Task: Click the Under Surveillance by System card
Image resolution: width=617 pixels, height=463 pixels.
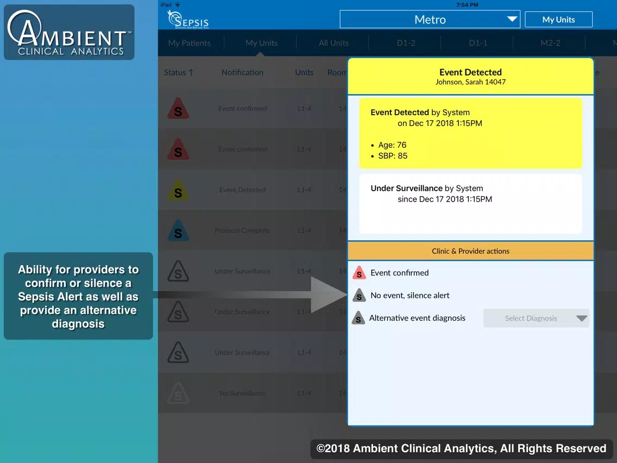Action: [x=470, y=204]
